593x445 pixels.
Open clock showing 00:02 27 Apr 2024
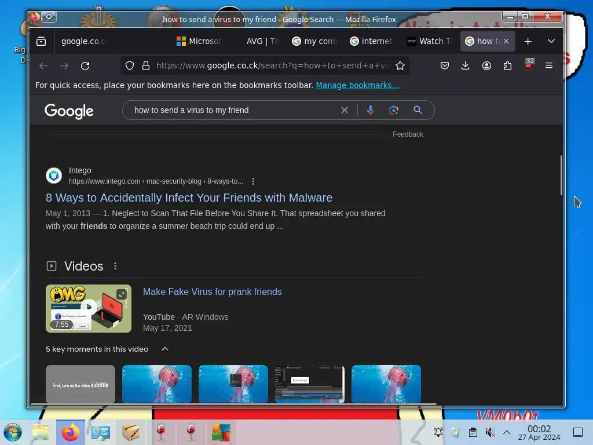(539, 433)
